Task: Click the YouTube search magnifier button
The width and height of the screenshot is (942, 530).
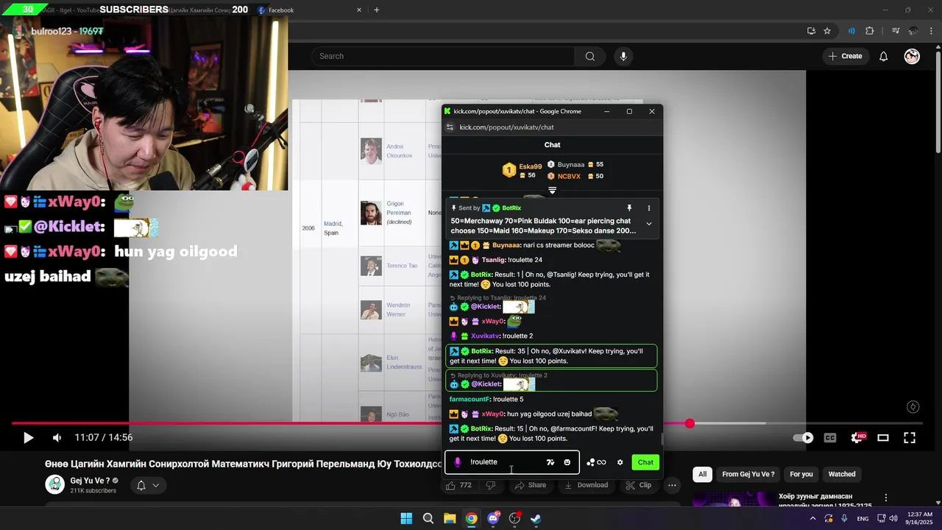Action: point(590,56)
